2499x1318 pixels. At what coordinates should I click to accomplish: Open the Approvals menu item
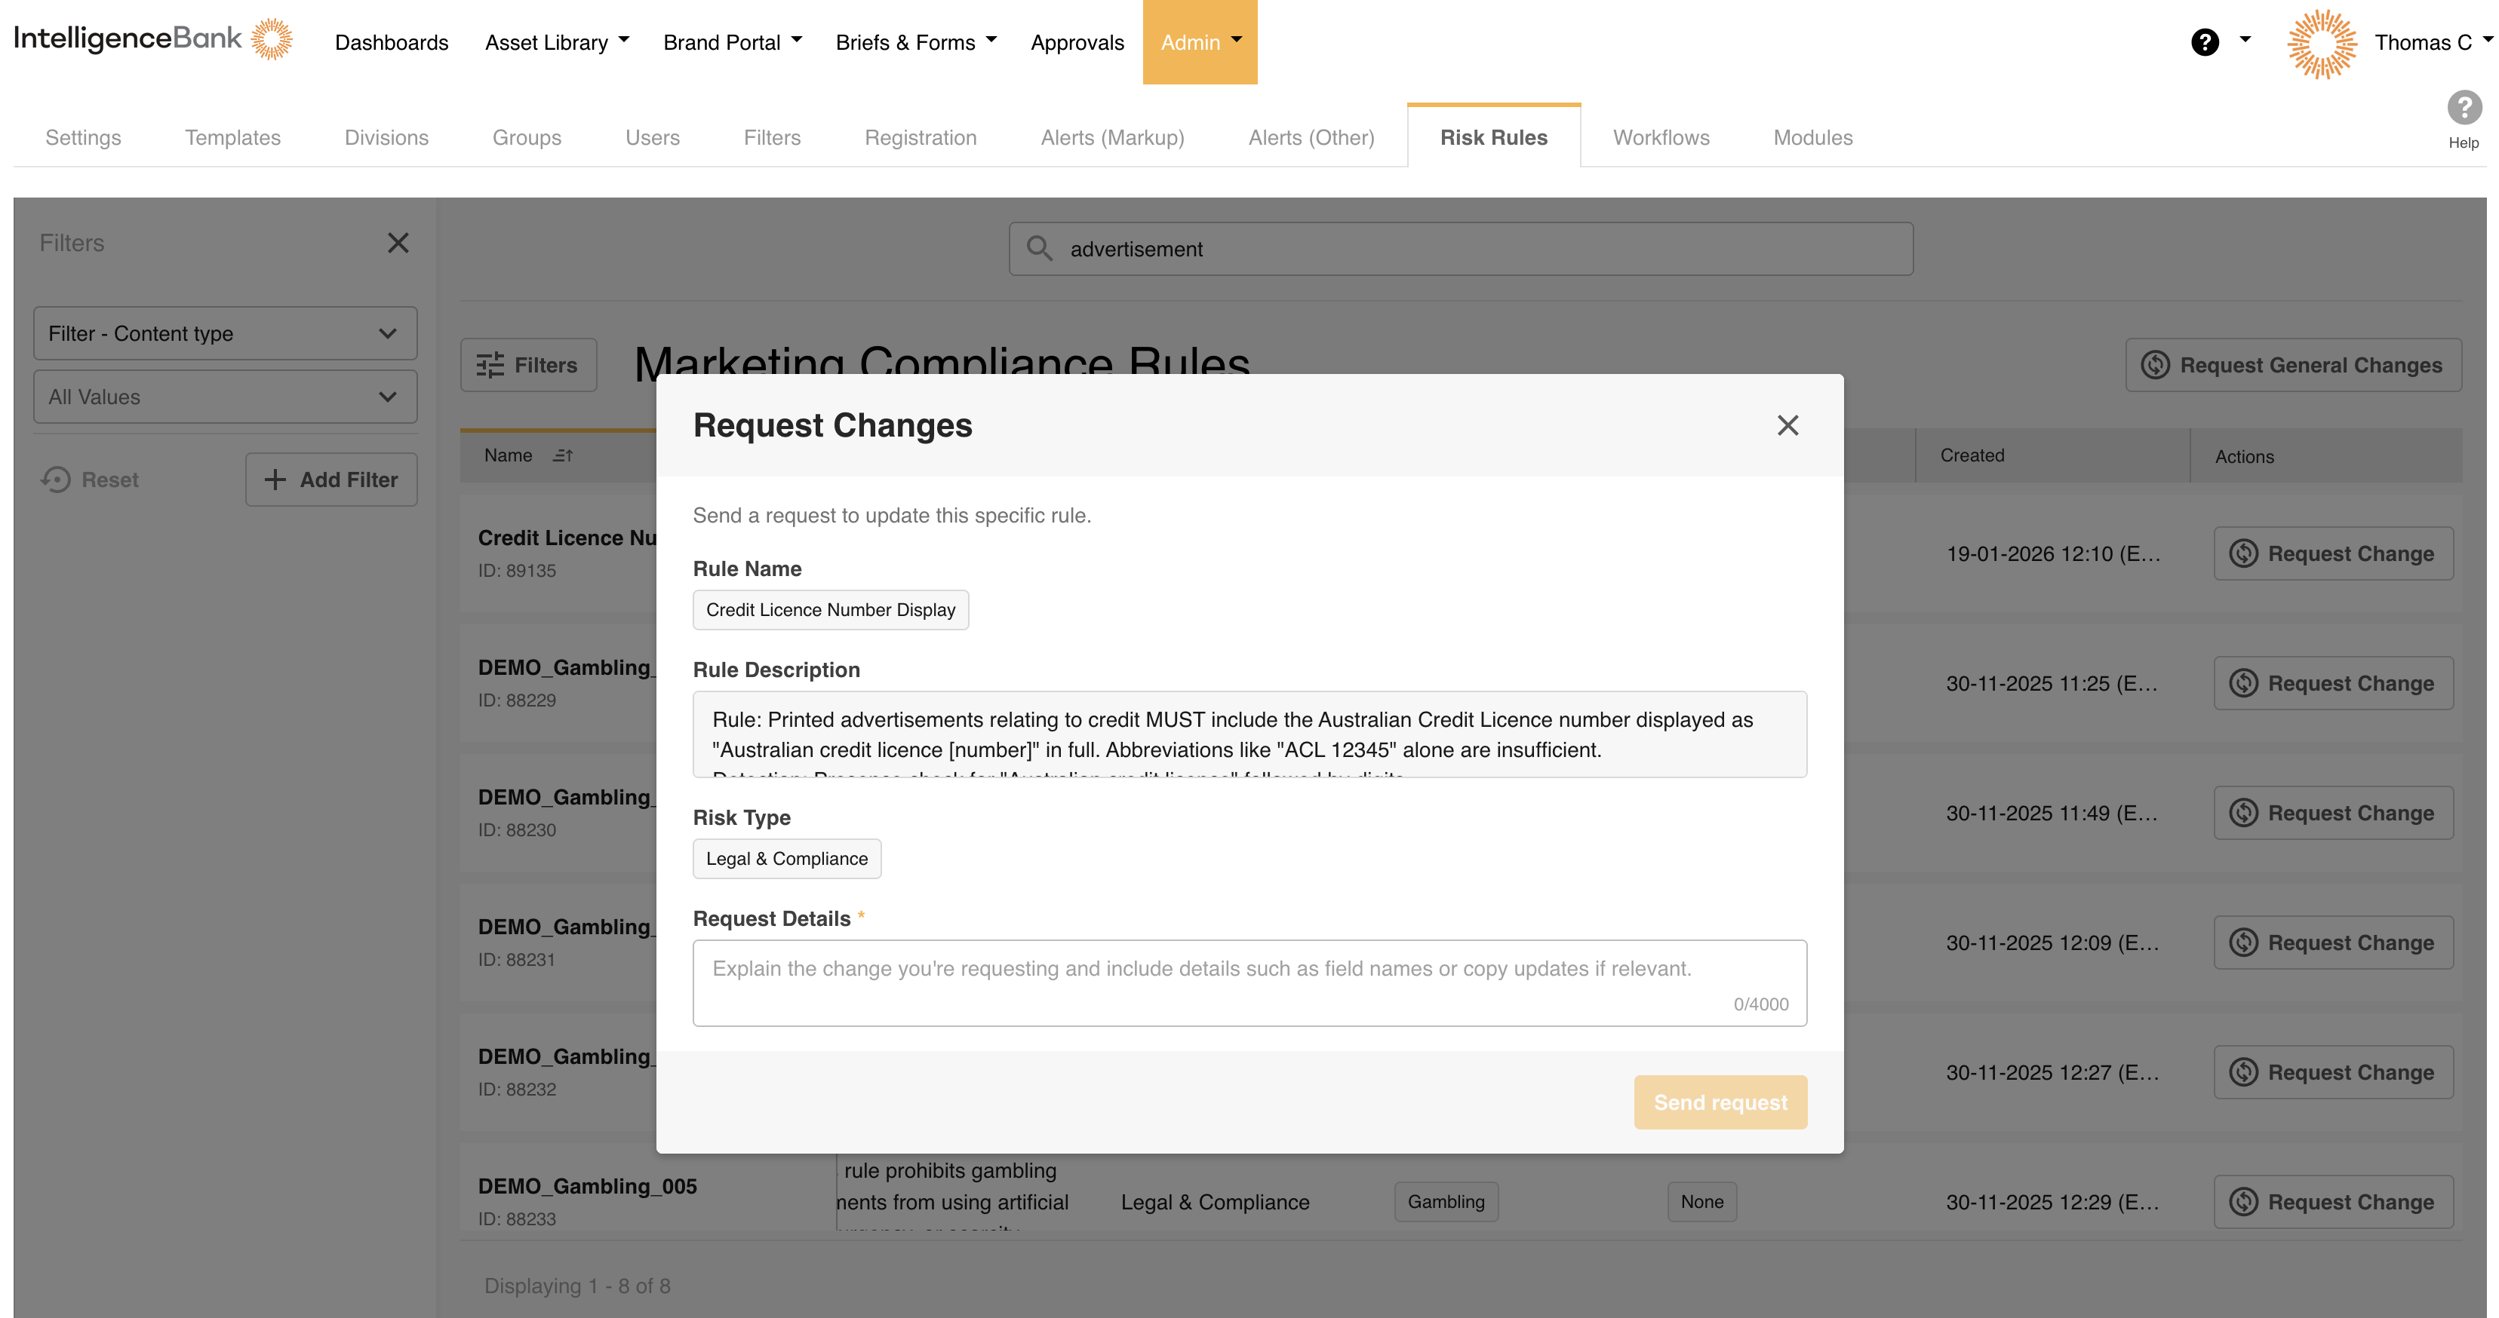point(1077,41)
